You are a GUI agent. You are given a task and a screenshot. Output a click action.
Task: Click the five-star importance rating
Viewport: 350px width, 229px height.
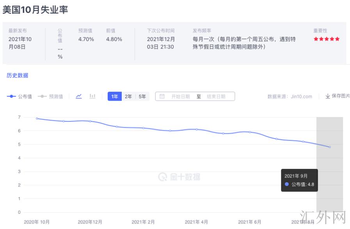click(x=327, y=39)
